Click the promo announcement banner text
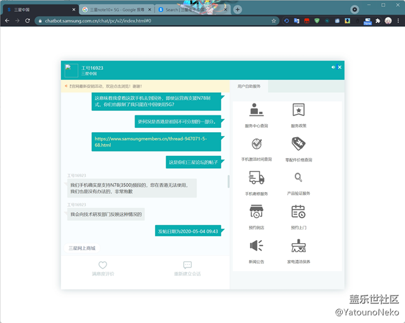405x323 pixels. tap(106, 86)
